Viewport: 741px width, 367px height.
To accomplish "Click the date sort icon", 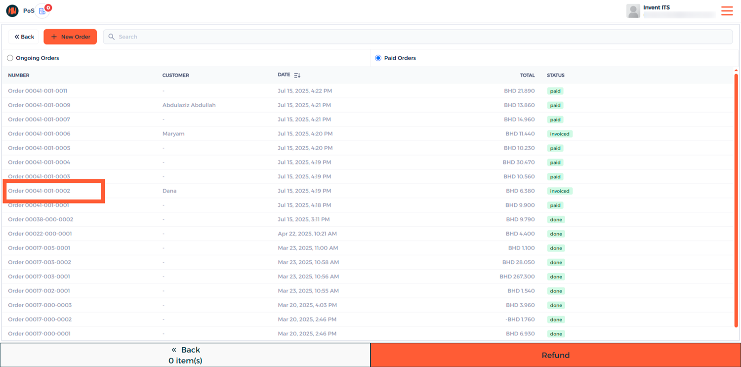I will [x=297, y=75].
